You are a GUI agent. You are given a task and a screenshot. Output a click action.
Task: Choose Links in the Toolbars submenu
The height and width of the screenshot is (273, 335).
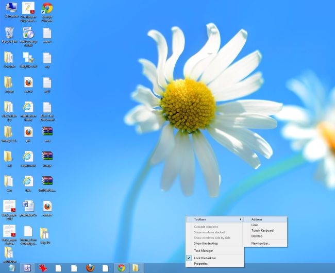[x=265, y=225]
